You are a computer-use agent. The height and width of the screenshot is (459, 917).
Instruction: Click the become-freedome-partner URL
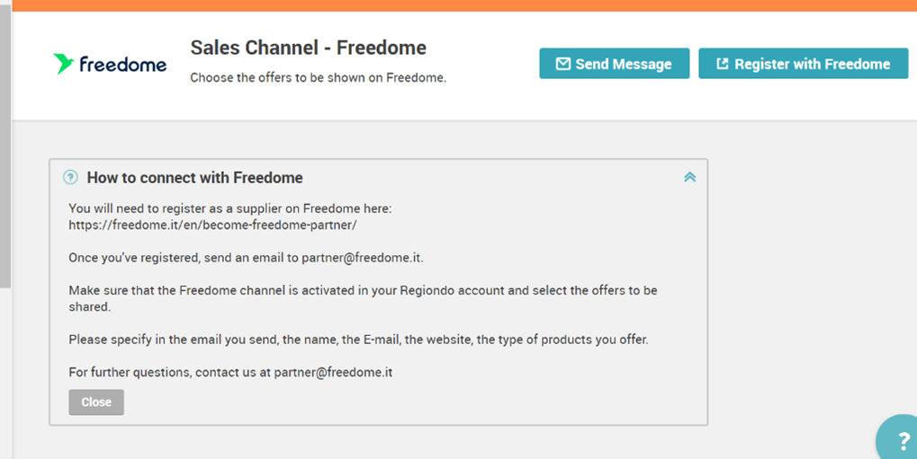tap(212, 225)
